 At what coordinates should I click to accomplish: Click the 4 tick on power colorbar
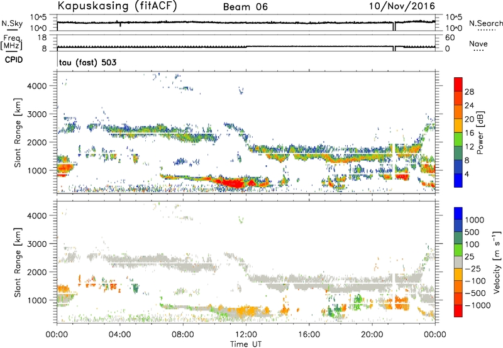467,174
